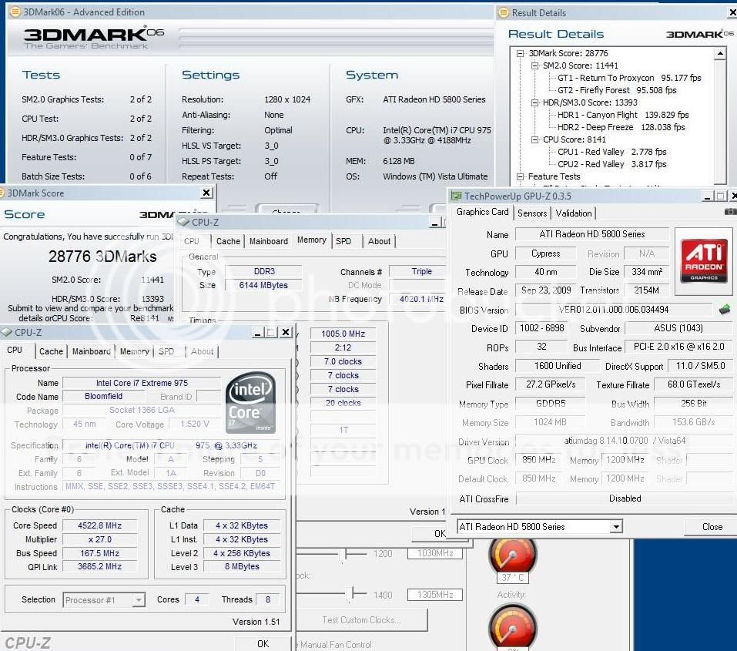Click OK in the front CPU-Z window
737x651 pixels.
point(263,643)
